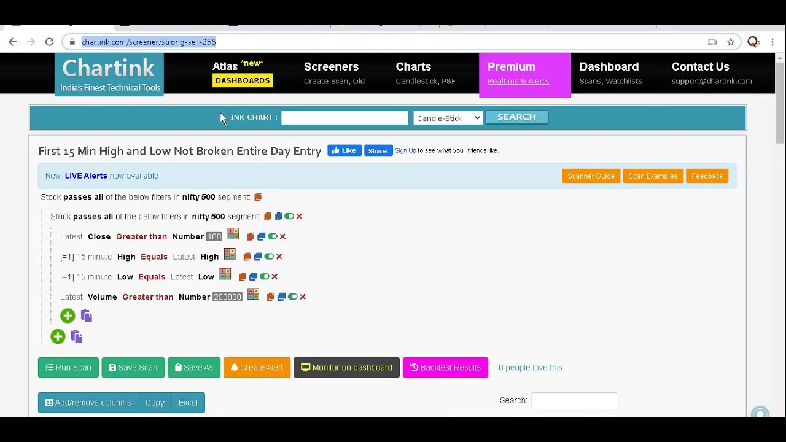Change the [=1] 15 minute timeframe on High row
The height and width of the screenshot is (442, 786).
pyautogui.click(x=86, y=257)
